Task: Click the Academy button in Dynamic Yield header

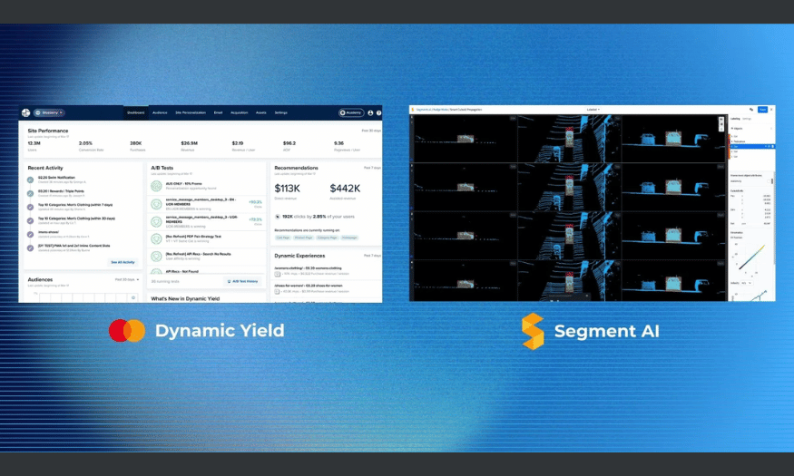Action: tap(351, 112)
